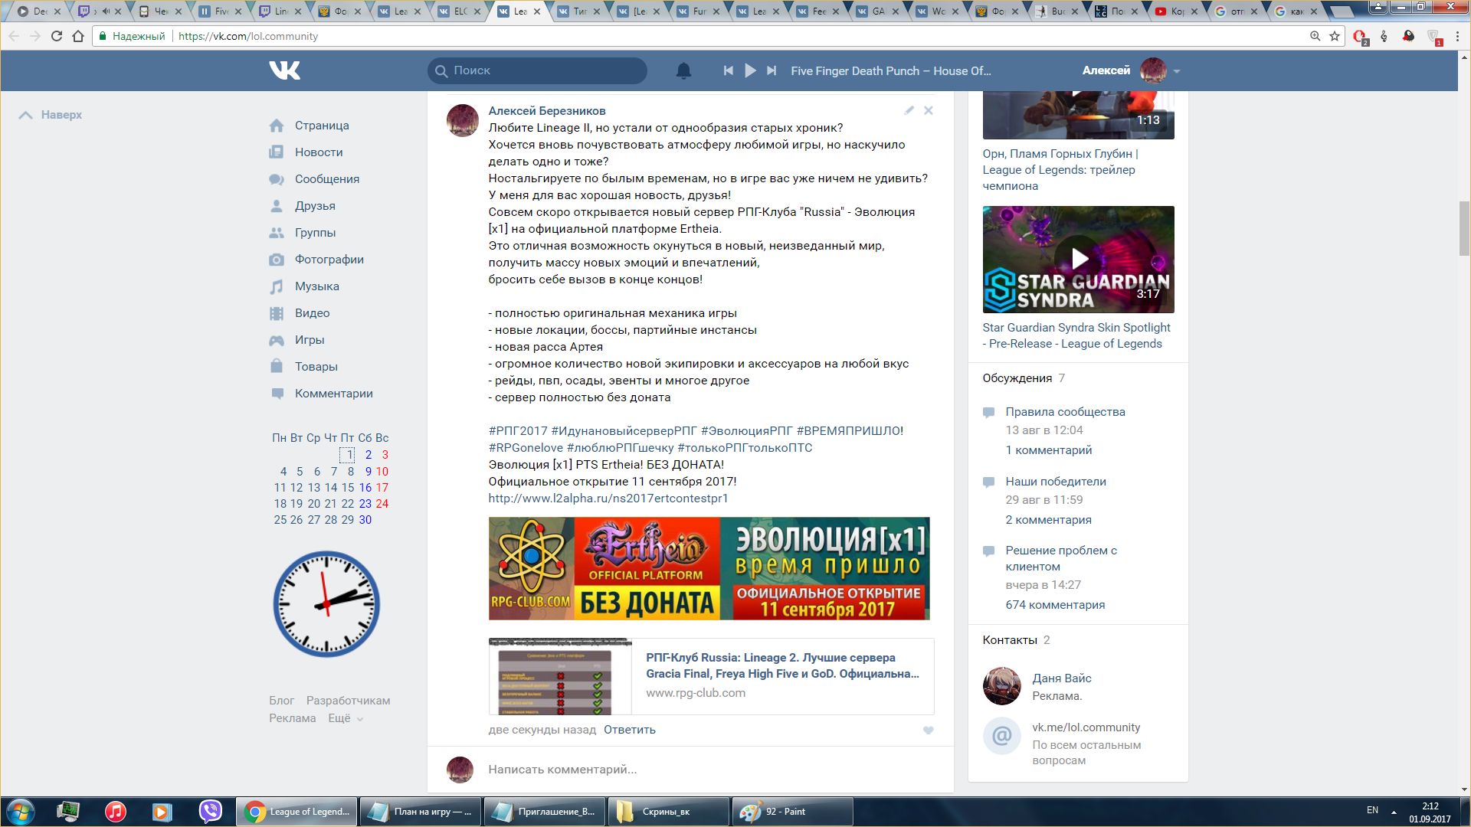Skip to next track in header player
This screenshot has height=827, width=1471.
pyautogui.click(x=772, y=70)
